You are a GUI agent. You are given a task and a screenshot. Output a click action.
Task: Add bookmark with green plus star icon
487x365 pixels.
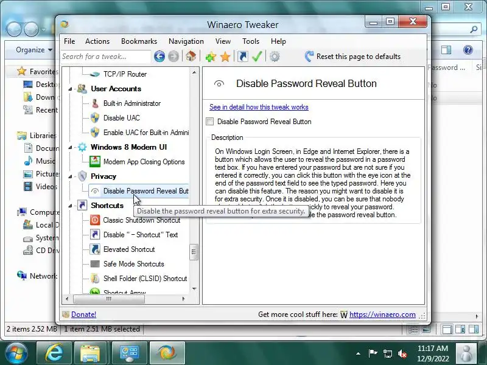211,57
